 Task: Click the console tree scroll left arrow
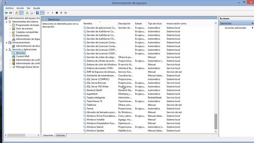click(x=6, y=135)
